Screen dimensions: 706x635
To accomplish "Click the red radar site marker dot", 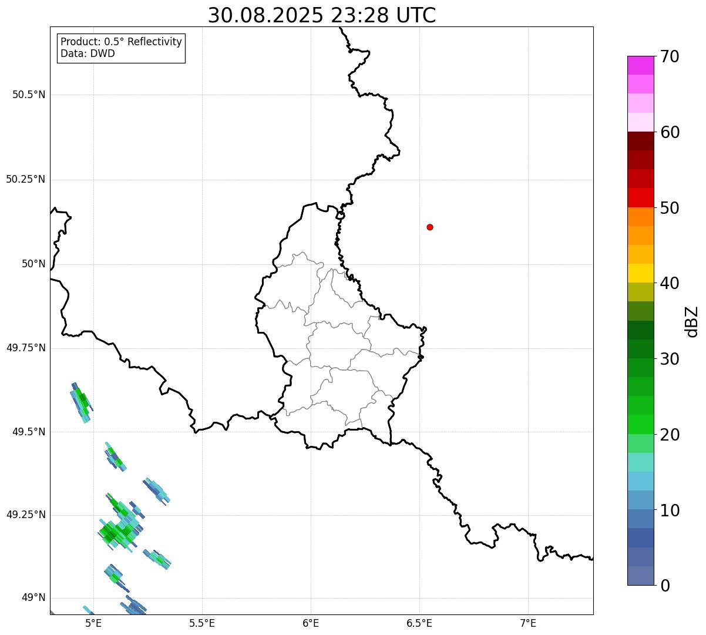I will click(x=430, y=227).
